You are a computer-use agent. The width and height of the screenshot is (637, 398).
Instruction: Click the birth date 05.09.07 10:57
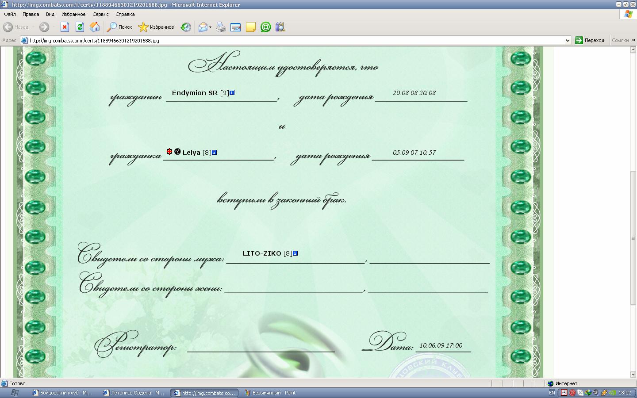414,153
